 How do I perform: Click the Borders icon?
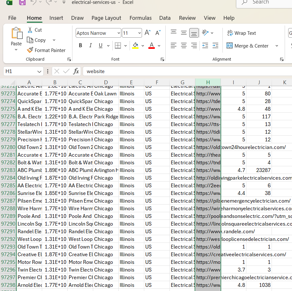pyautogui.click(x=118, y=45)
